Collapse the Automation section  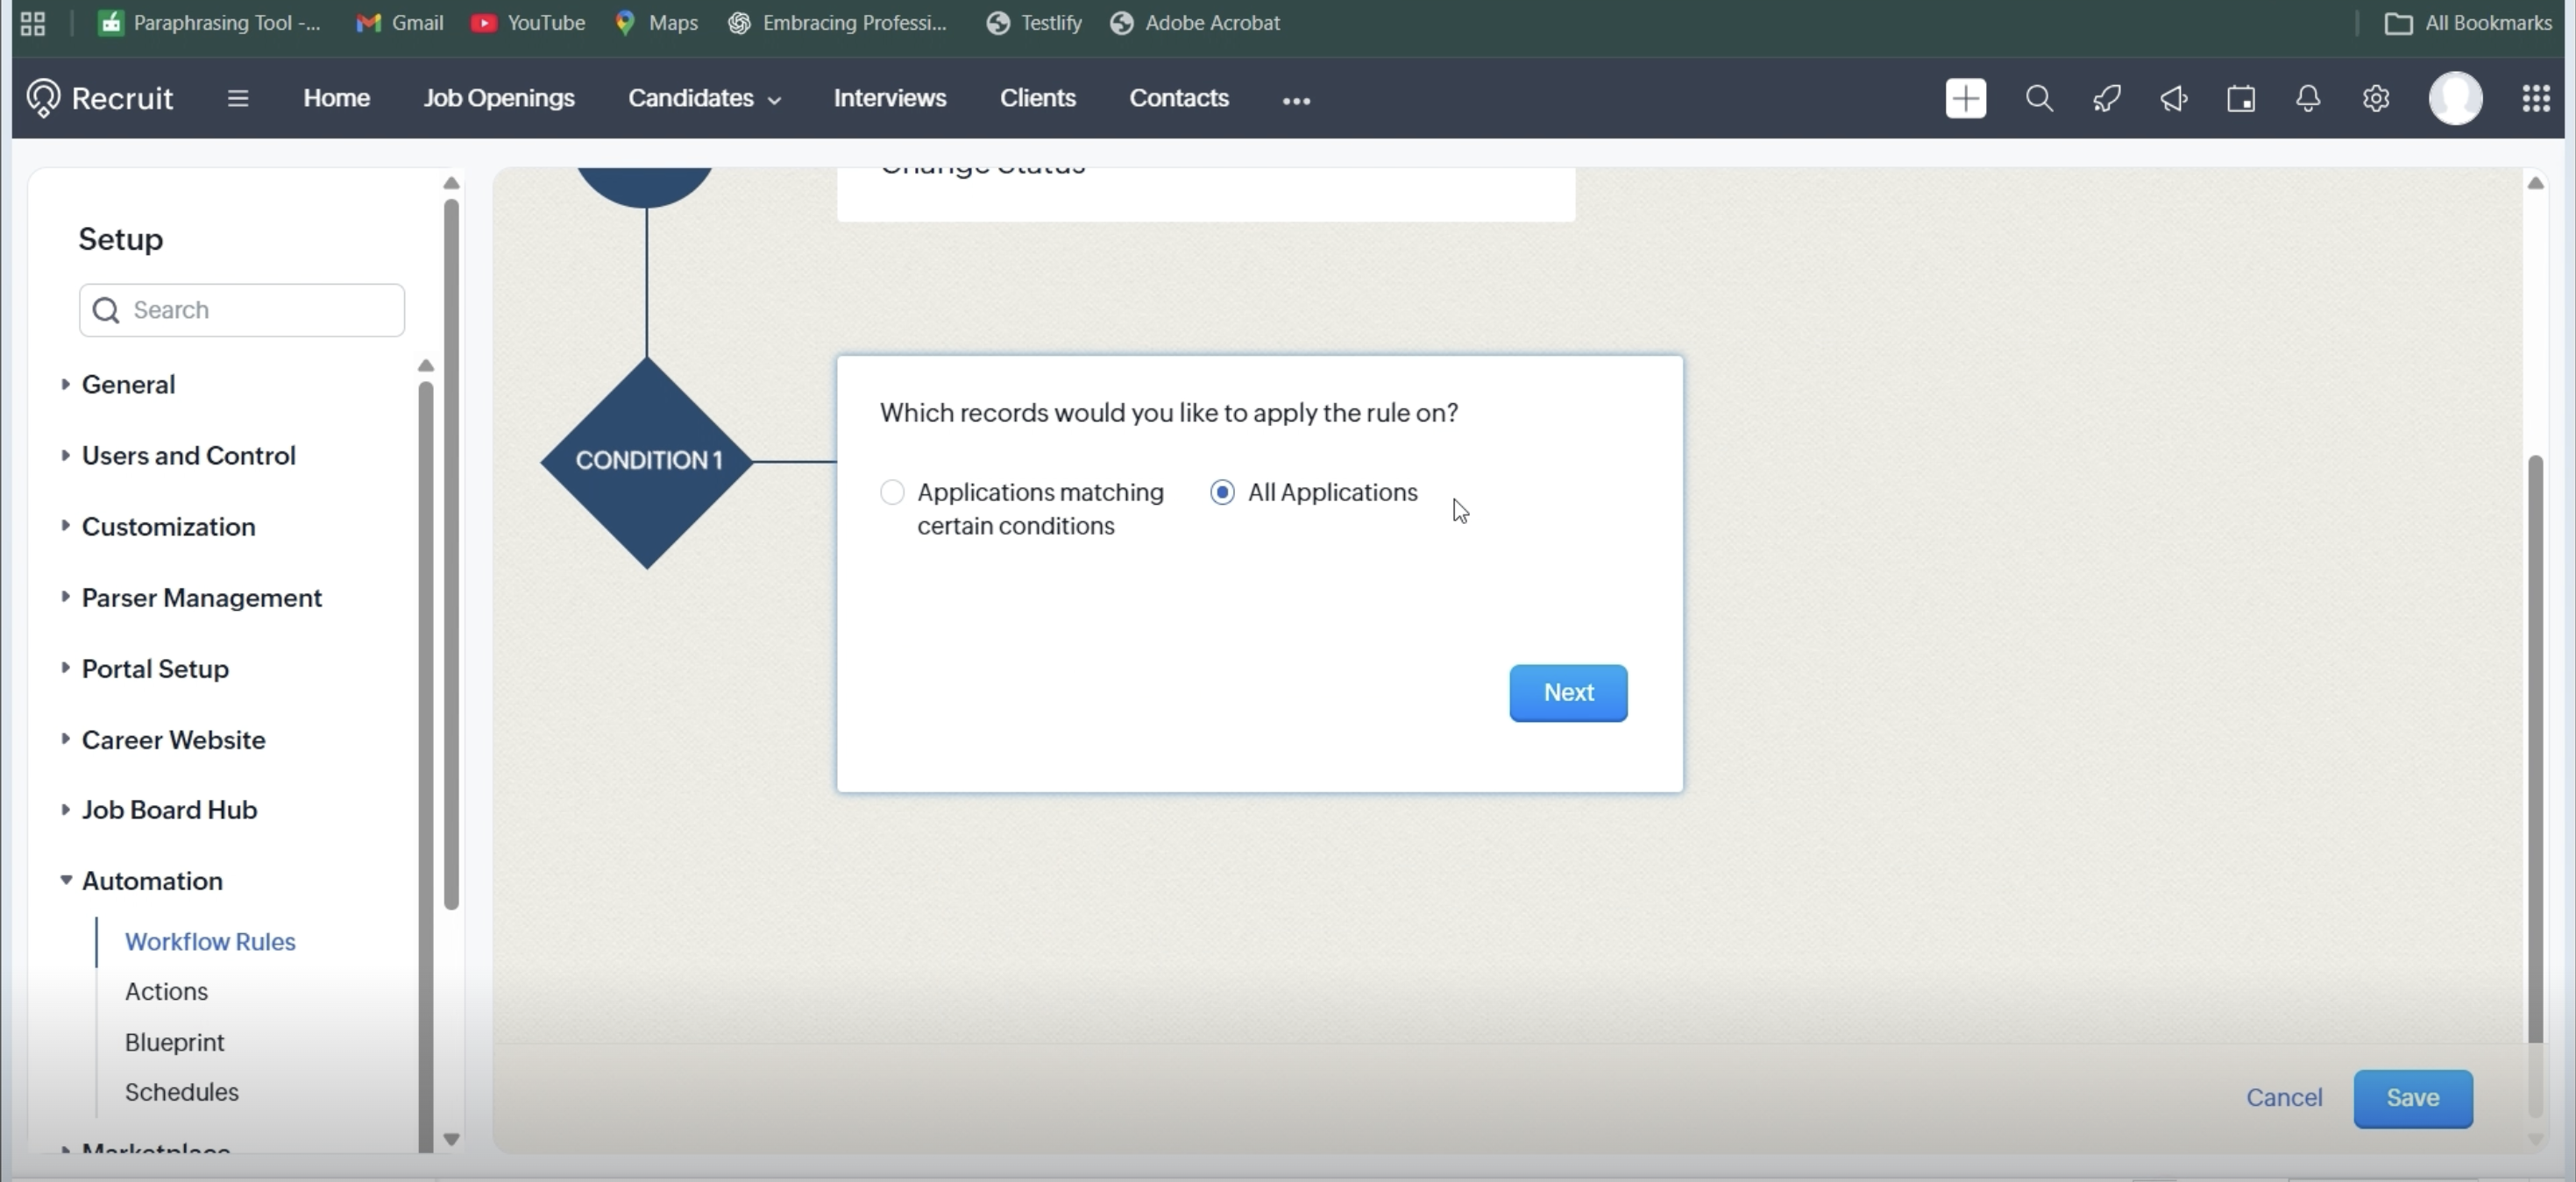[151, 881]
